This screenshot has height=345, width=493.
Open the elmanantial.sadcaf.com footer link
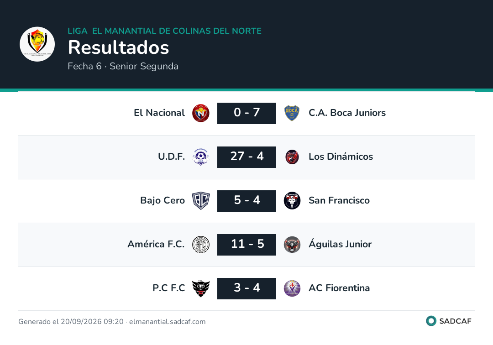(167, 322)
